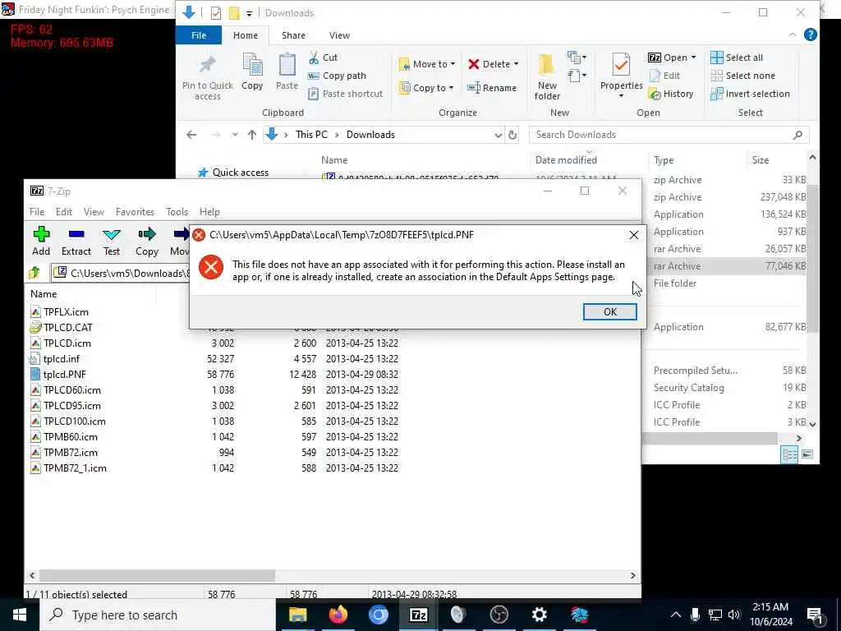Image resolution: width=841 pixels, height=631 pixels.
Task: Switch Explorer to large icons view
Action: pyautogui.click(x=807, y=454)
